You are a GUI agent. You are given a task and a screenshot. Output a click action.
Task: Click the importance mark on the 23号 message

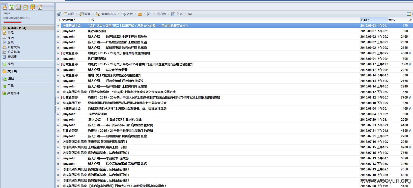(62, 98)
